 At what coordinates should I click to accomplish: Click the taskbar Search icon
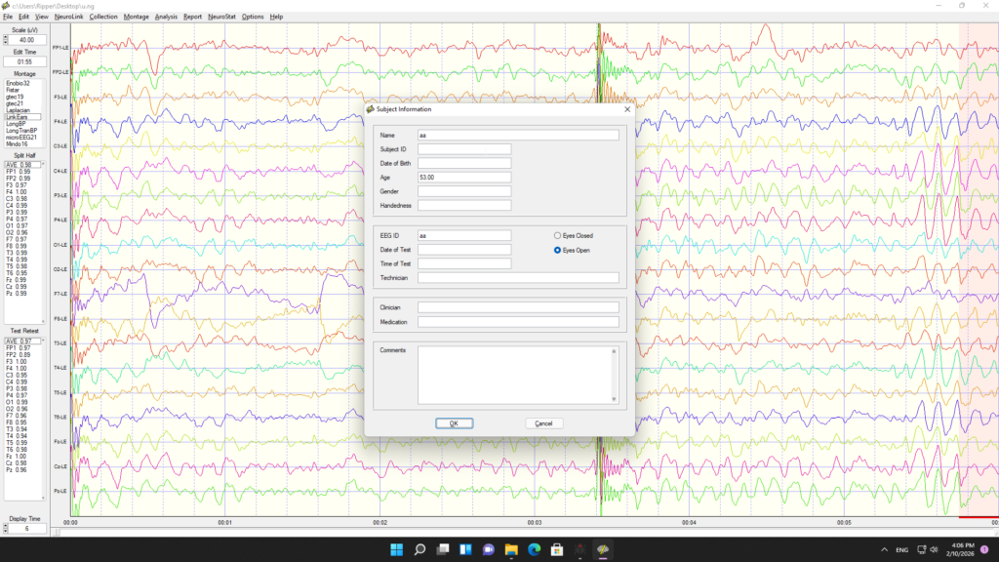tap(420, 549)
